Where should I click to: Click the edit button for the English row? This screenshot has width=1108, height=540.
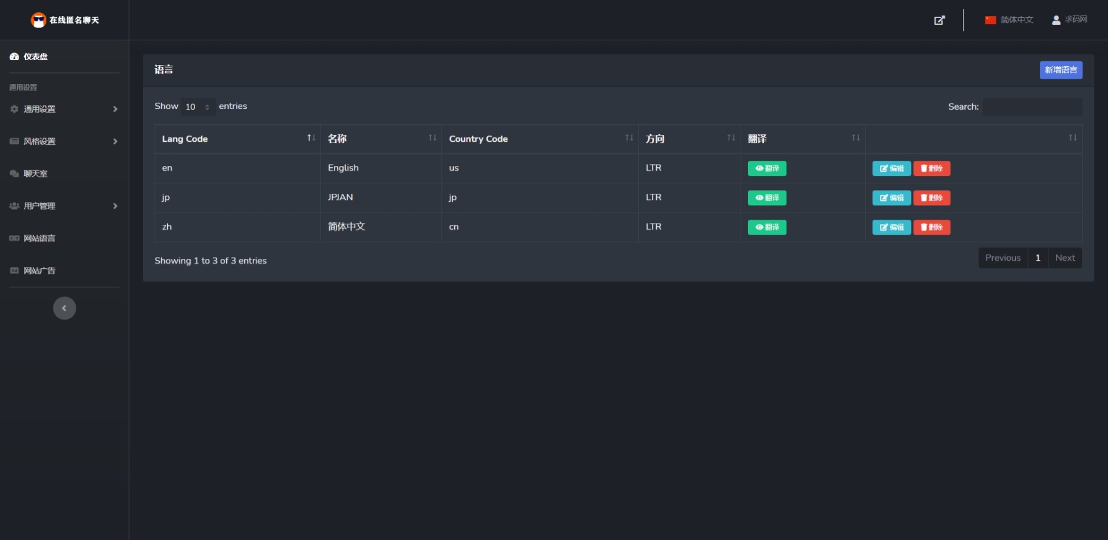(891, 168)
